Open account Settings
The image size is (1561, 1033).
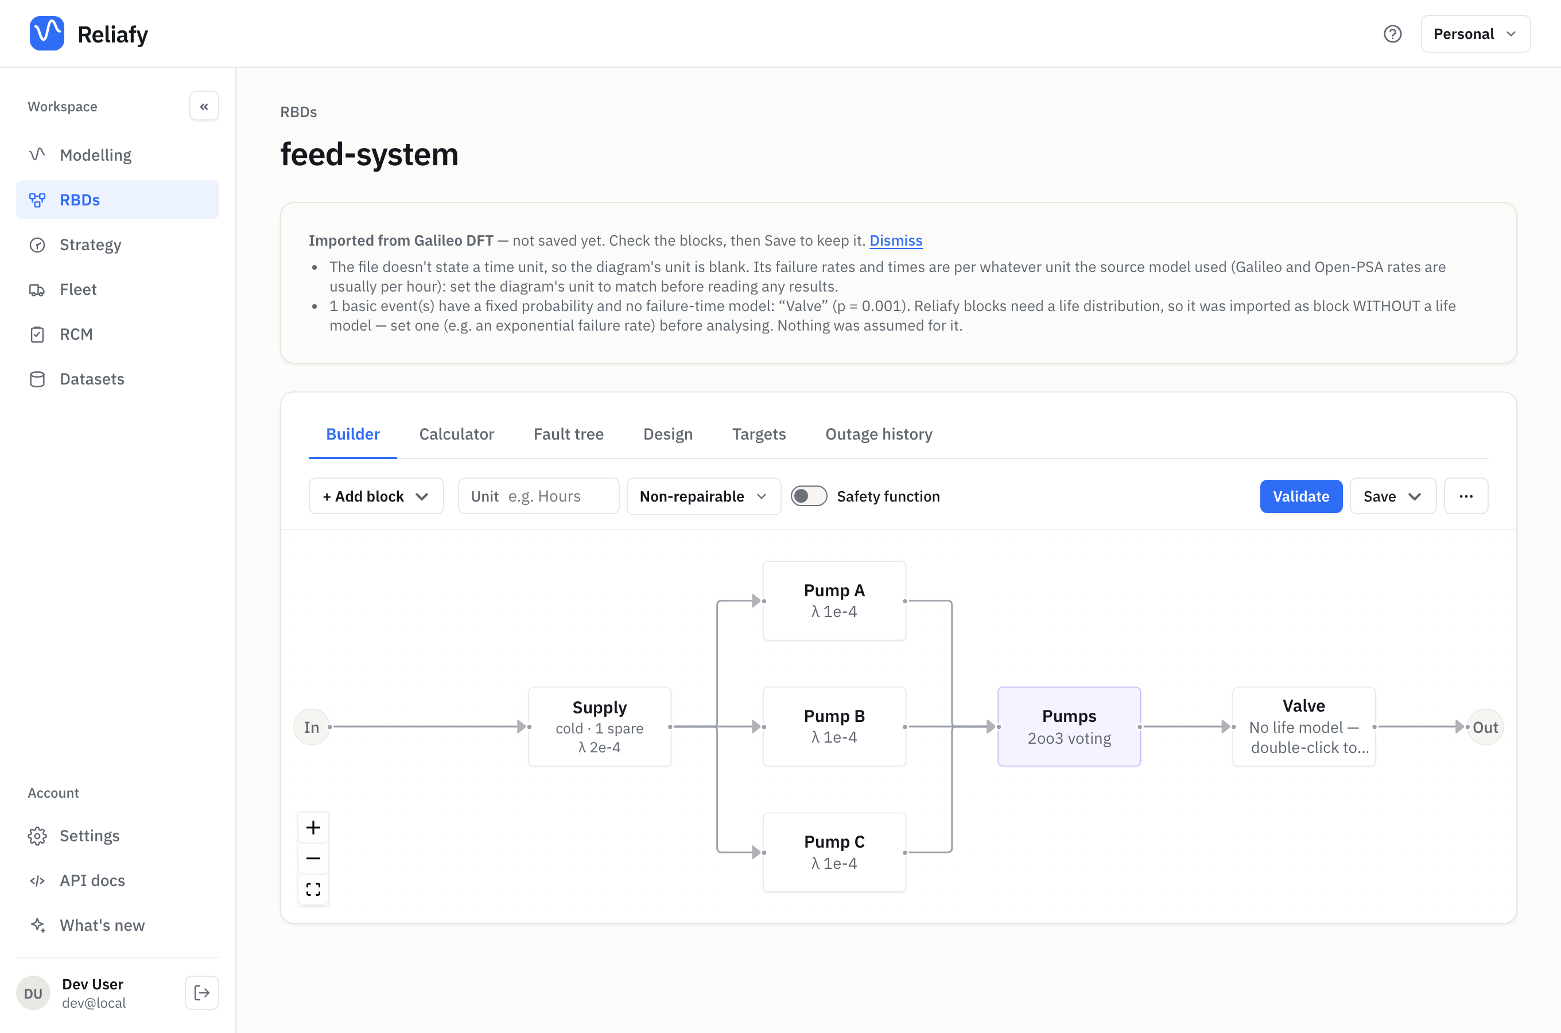click(x=117, y=836)
